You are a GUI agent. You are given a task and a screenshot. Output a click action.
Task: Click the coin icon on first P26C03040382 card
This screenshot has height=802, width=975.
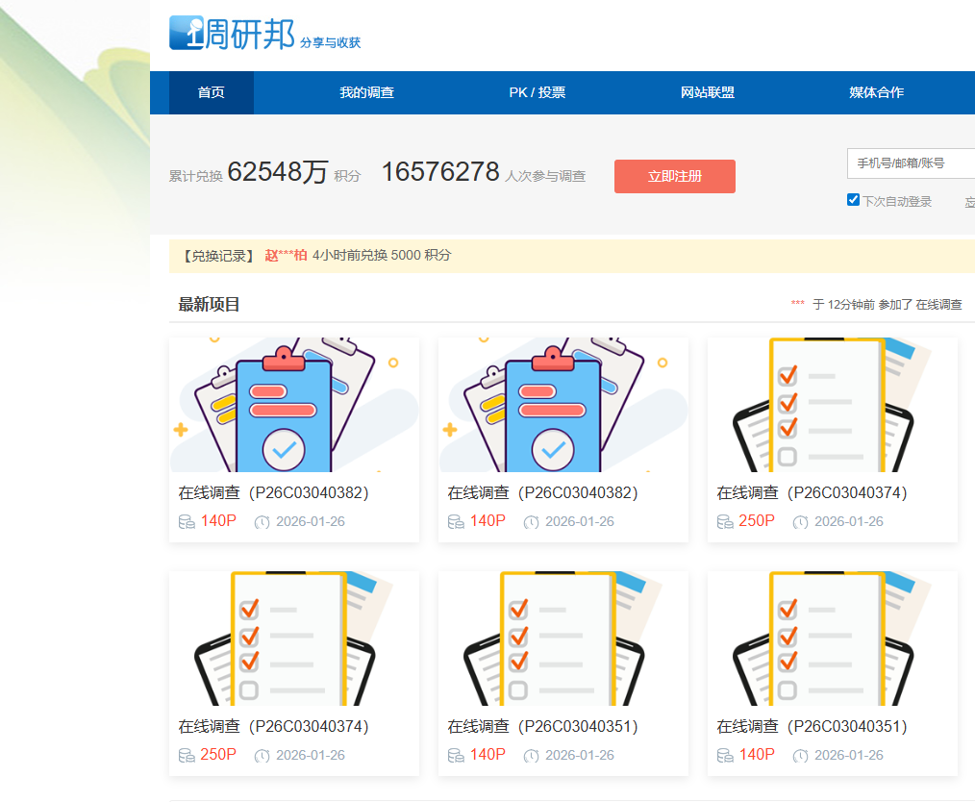pyautogui.click(x=187, y=521)
